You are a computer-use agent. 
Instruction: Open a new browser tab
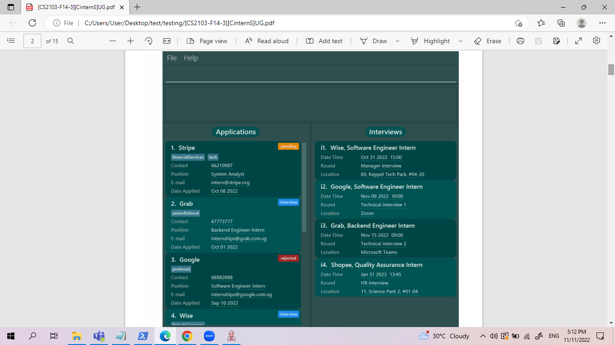coord(137,7)
